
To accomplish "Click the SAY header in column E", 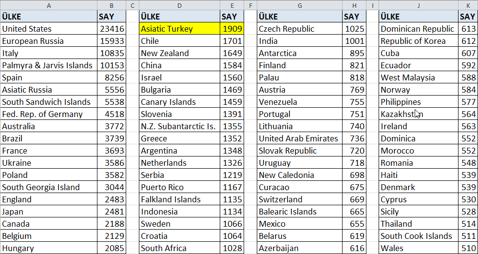I will 232,17.
